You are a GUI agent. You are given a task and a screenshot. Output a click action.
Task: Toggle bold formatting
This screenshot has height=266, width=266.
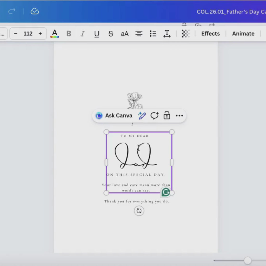click(x=69, y=34)
